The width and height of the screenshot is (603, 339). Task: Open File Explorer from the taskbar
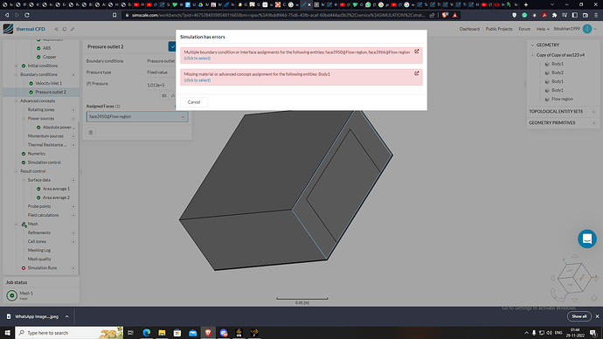(162, 333)
